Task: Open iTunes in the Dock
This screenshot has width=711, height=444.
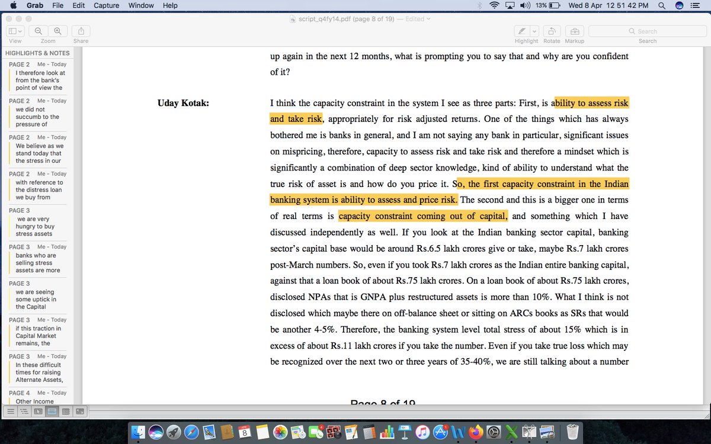Action: click(x=422, y=432)
